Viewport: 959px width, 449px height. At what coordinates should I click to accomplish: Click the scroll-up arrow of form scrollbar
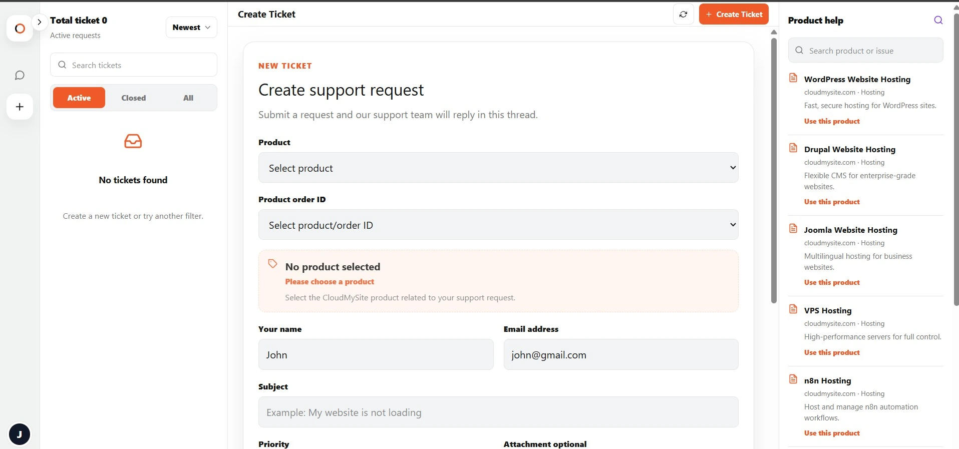774,32
